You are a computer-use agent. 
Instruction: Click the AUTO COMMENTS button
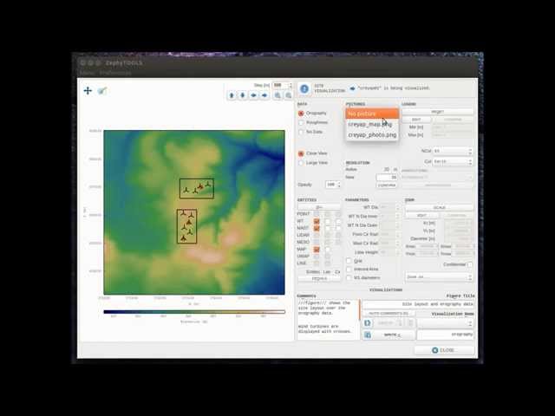388,314
